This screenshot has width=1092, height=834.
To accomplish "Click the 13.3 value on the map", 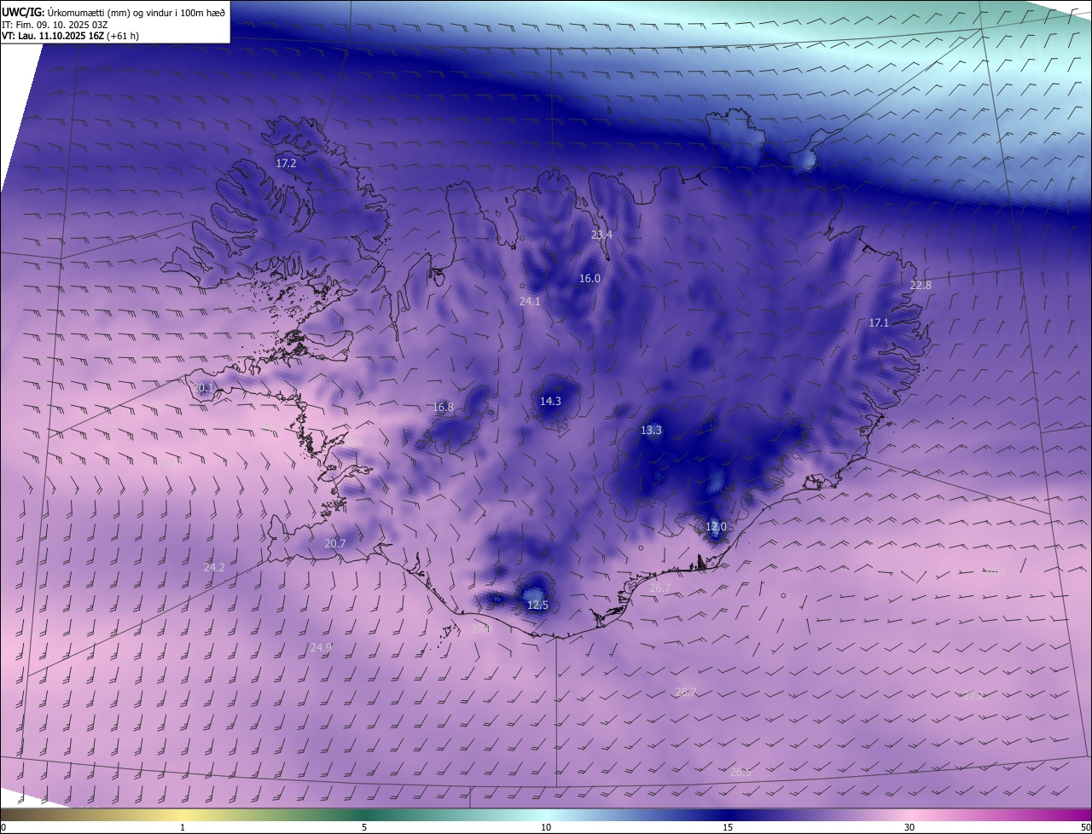I will (x=651, y=430).
